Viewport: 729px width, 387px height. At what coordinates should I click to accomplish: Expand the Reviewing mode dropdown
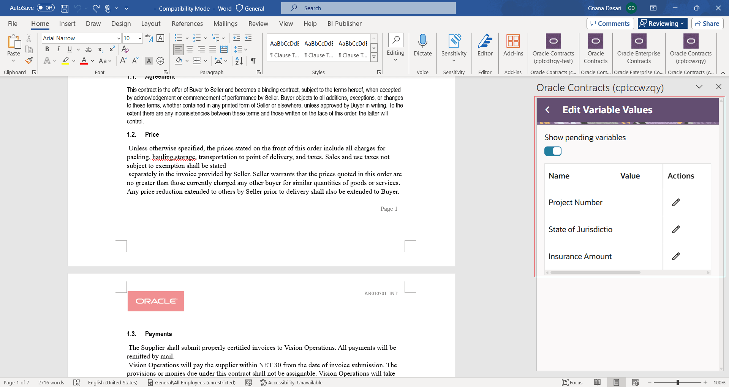point(663,24)
